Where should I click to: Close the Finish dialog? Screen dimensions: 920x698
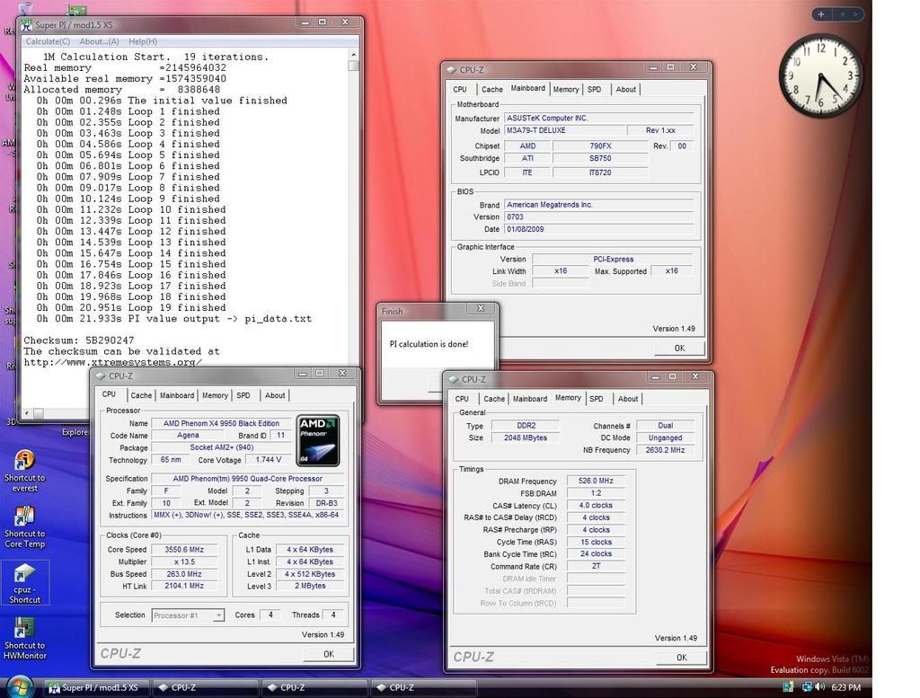[x=482, y=308]
